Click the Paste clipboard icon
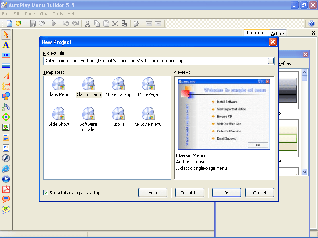Screen dimensions: 318x238 point(106,23)
